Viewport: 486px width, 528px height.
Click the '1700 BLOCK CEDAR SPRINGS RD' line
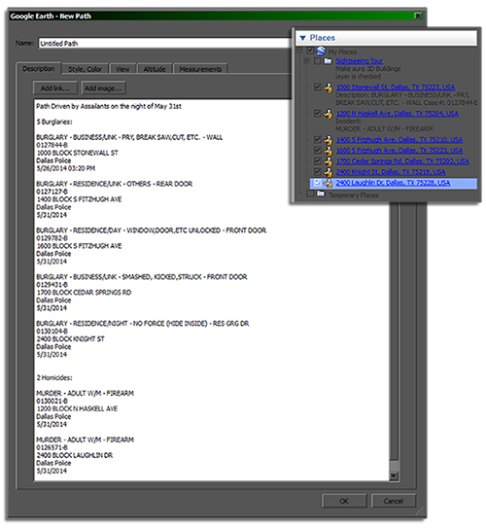pos(84,292)
